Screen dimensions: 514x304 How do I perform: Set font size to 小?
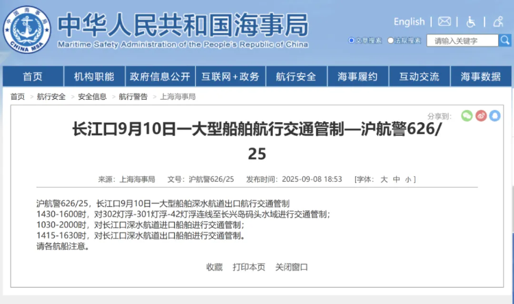tap(407, 180)
